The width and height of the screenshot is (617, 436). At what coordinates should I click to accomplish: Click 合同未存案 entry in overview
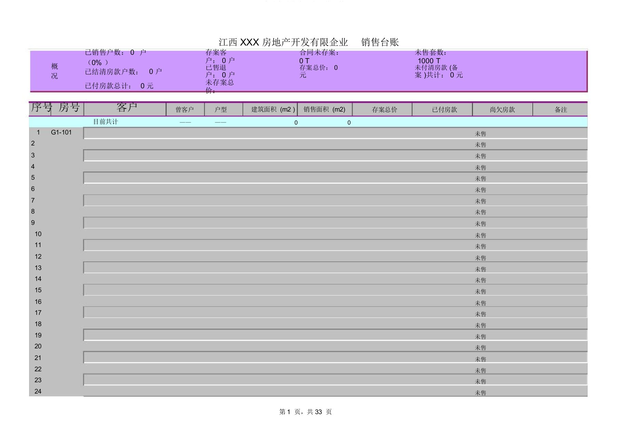pyautogui.click(x=319, y=56)
